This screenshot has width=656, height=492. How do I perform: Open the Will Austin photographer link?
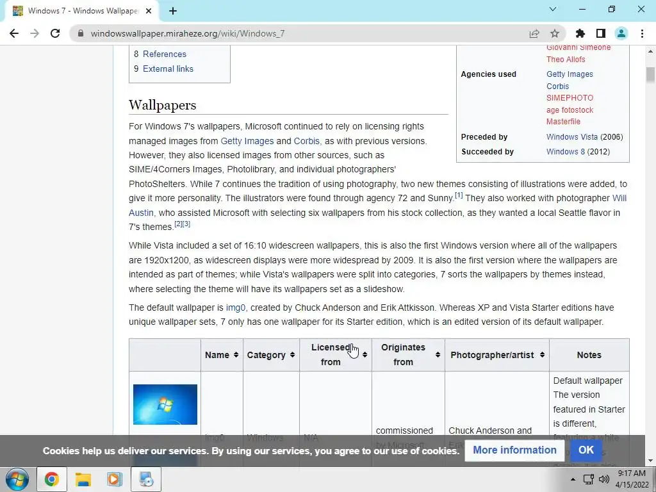[619, 198]
